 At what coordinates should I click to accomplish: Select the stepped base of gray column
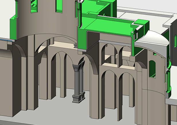pos(78,99)
